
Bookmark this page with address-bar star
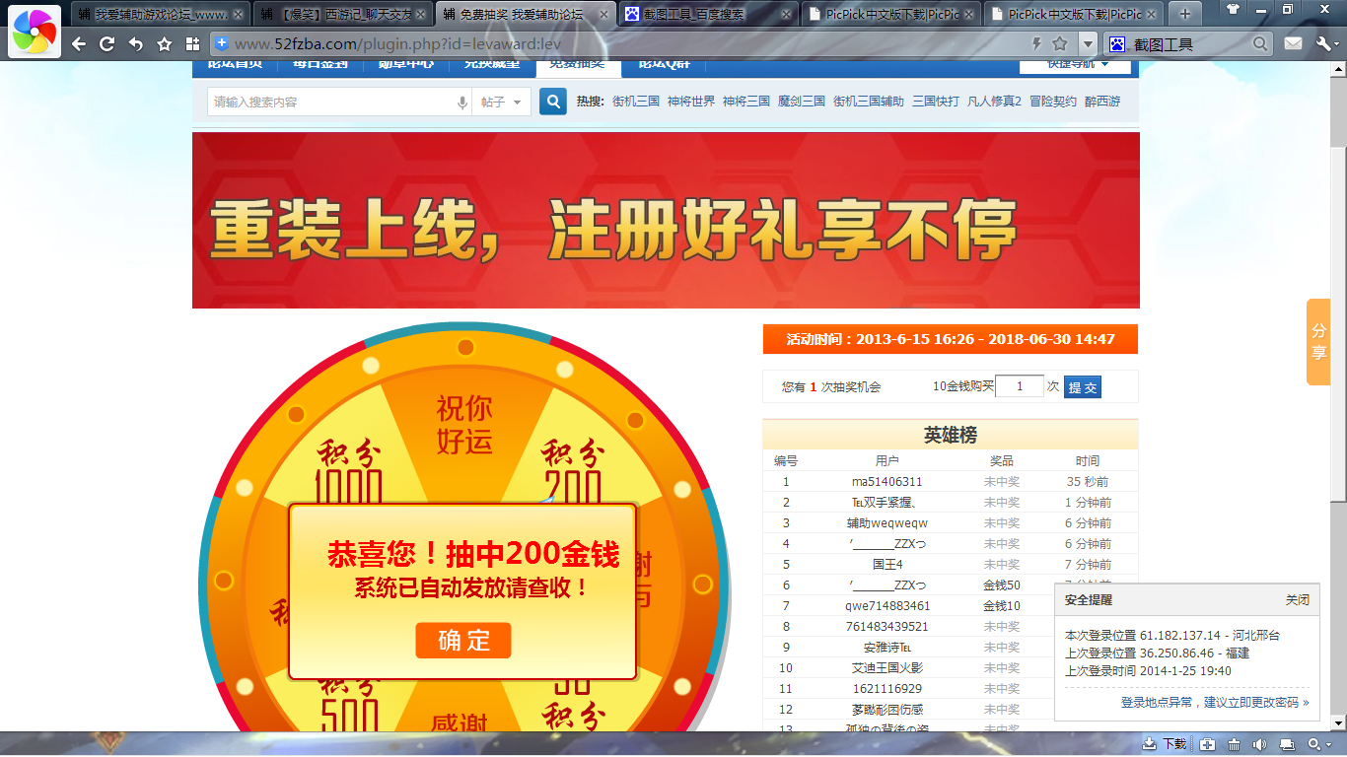point(1060,44)
